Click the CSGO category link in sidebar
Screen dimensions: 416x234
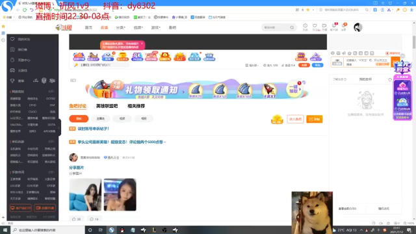click(32, 112)
